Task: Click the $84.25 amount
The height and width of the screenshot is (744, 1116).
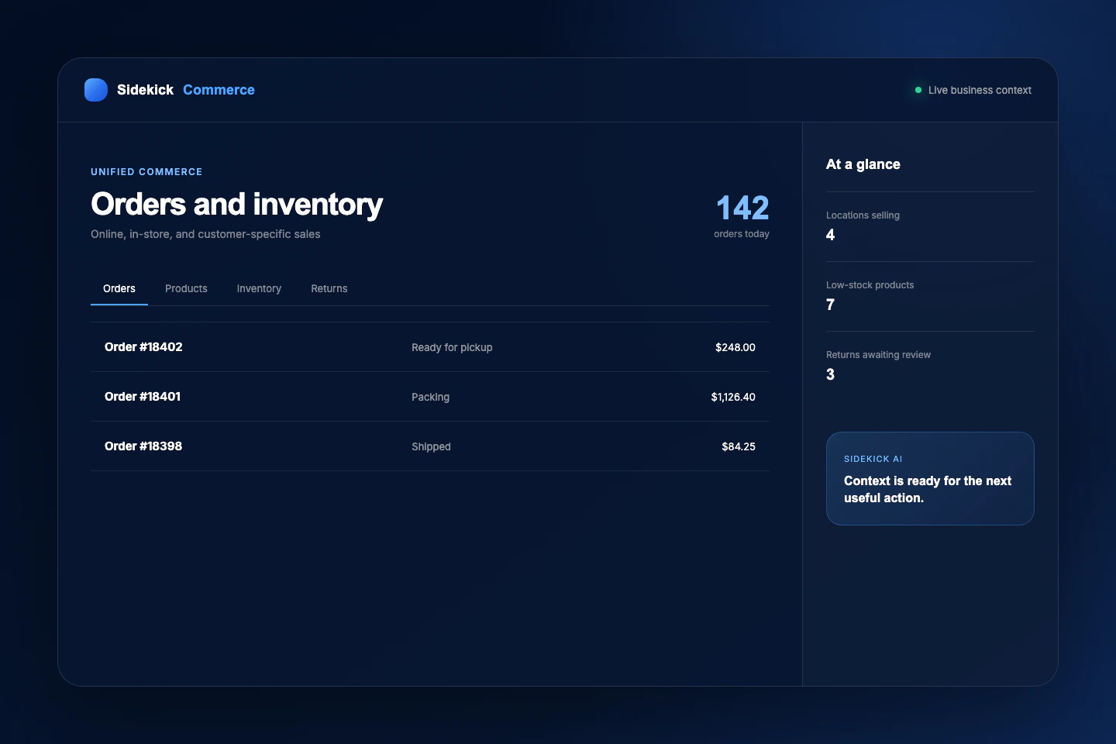Action: pyautogui.click(x=738, y=446)
